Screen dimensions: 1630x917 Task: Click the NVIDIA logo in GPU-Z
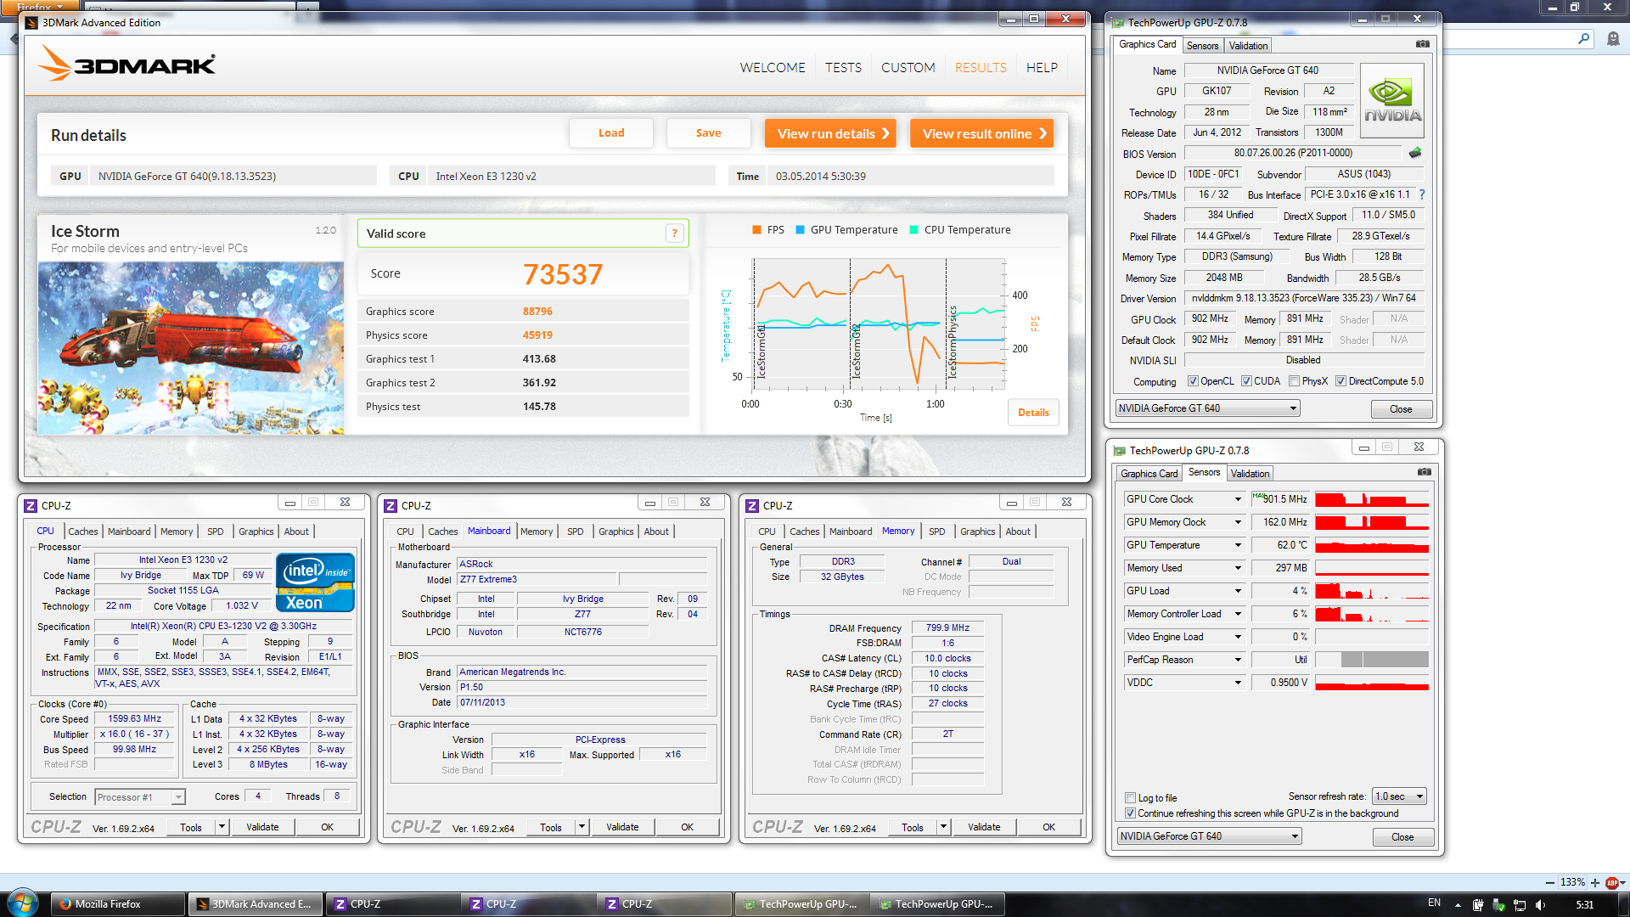(x=1391, y=101)
